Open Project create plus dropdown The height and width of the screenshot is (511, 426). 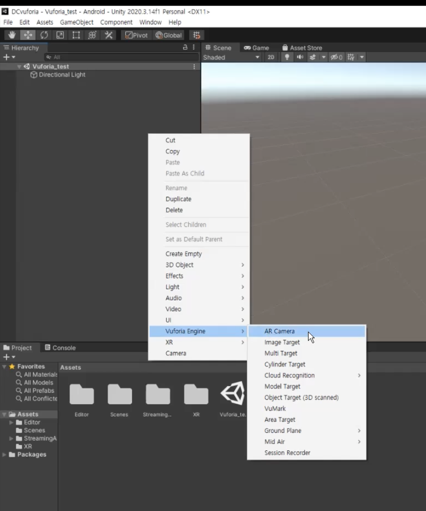(9, 357)
